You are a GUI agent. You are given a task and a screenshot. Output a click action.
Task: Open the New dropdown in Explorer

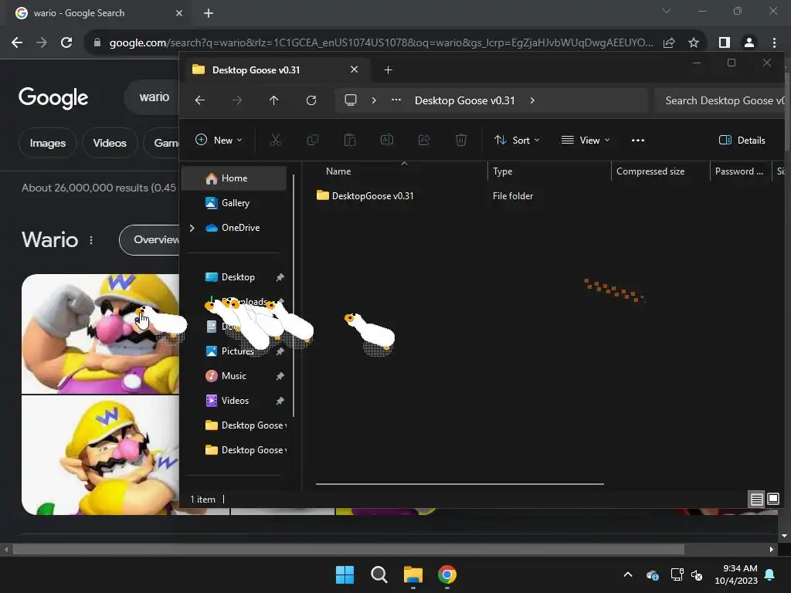click(x=219, y=141)
